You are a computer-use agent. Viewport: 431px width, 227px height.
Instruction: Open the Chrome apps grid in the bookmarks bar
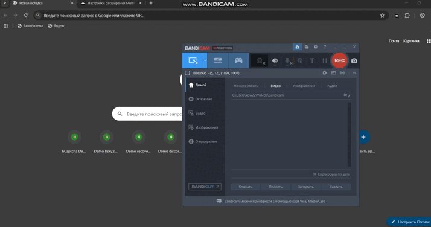click(6, 26)
